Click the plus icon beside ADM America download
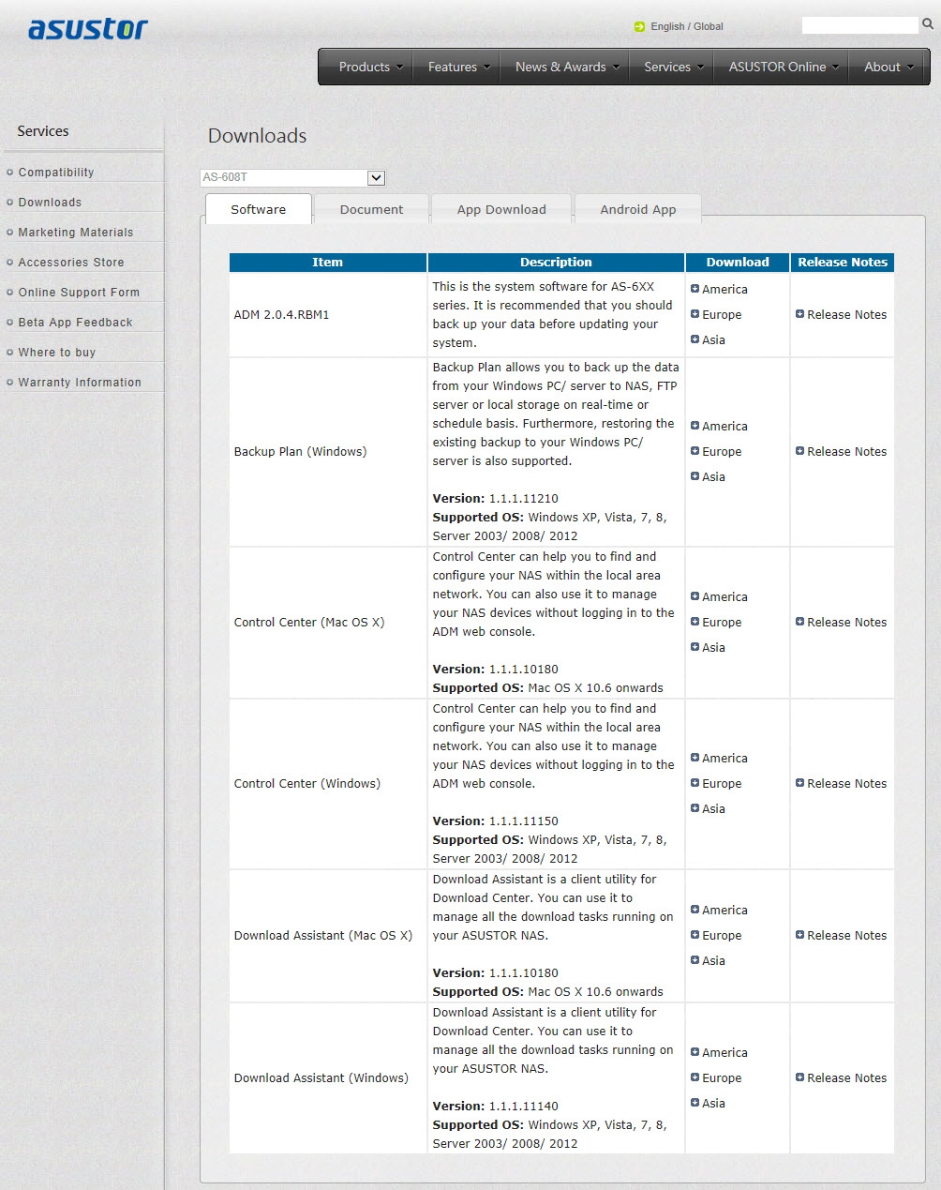 pos(695,289)
